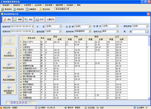The width and height of the screenshot is (151, 109).
Task: Click the 刷新 refresh toolbar button
Action: (18, 20)
